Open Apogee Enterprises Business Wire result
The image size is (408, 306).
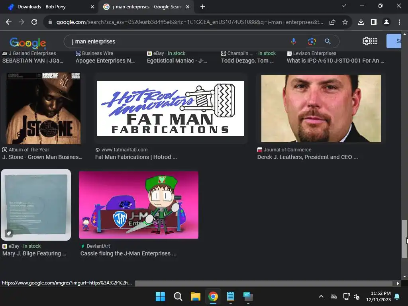(105, 61)
